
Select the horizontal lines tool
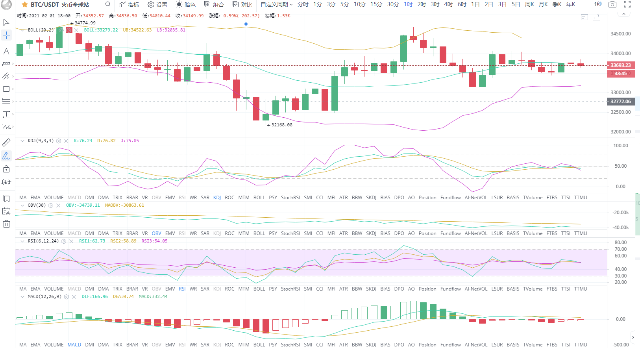6,102
